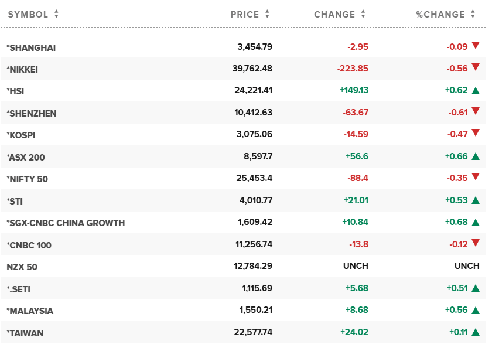The image size is (492, 351).
Task: Click the PRICE column sort arrows
Action: (x=267, y=15)
